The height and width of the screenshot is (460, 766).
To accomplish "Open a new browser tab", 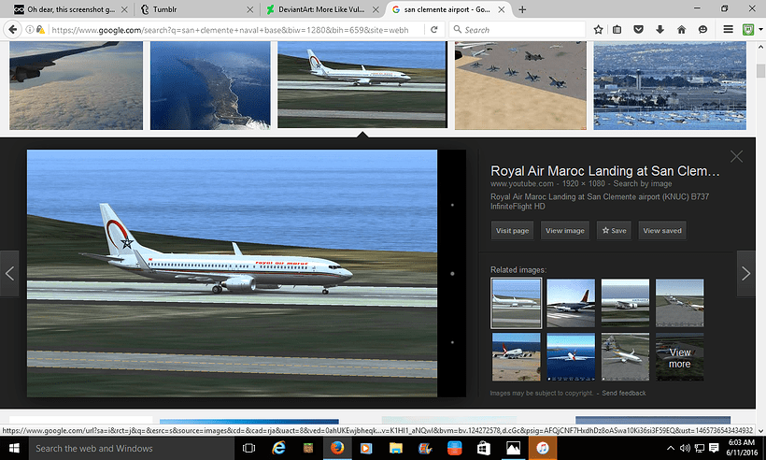I will click(522, 9).
